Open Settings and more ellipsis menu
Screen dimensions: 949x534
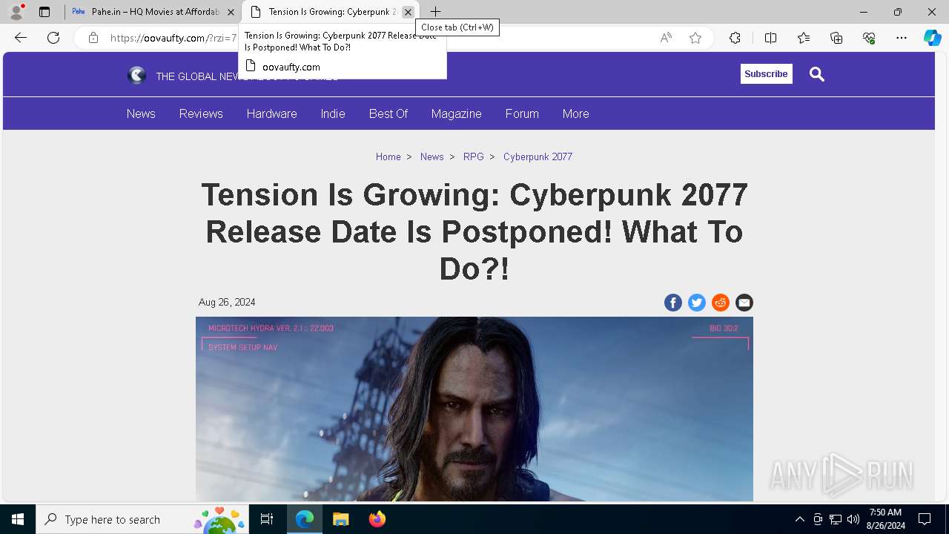click(902, 38)
